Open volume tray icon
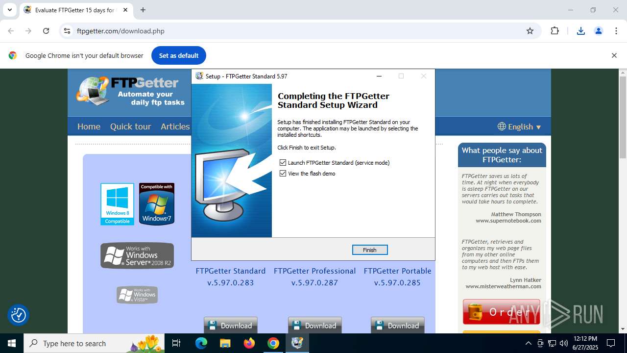Screen dimensions: 627x353 (564, 343)
